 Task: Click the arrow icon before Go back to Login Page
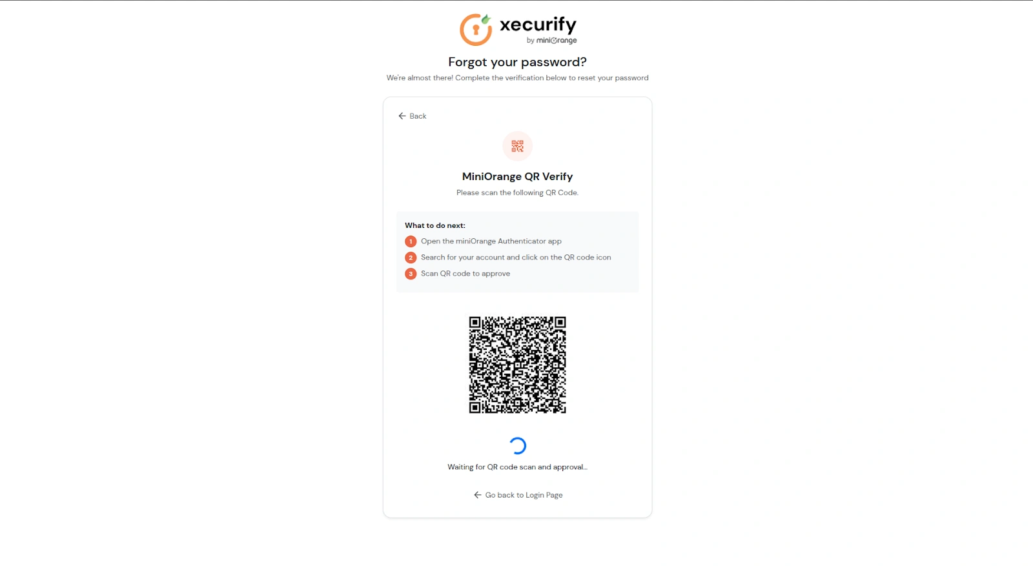477,494
